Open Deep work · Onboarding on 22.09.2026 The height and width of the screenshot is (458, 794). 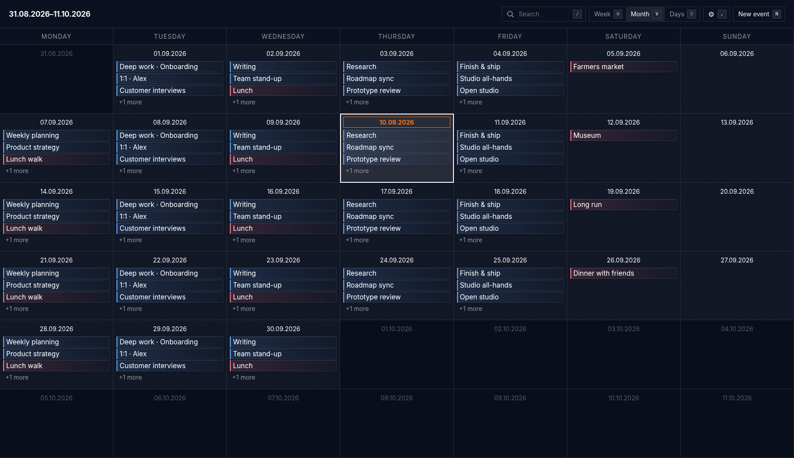[x=170, y=273]
